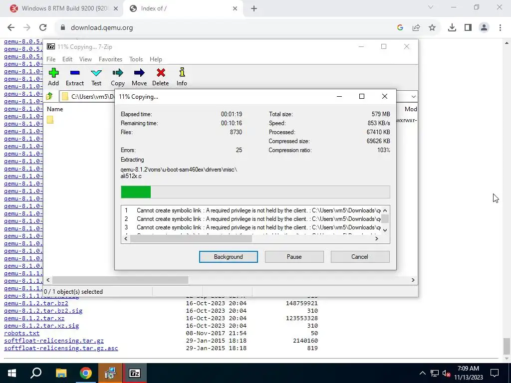Click the 7z icon in 7-Zip title bar
This screenshot has height=383, width=511.
(51, 46)
